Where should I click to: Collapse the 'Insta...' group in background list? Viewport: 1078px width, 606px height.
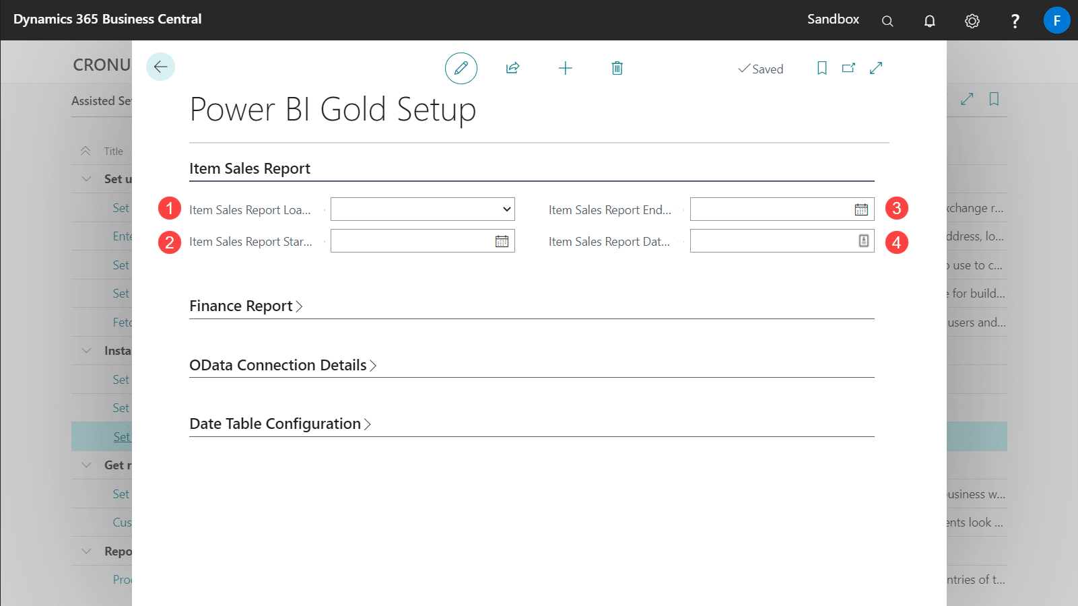click(x=86, y=351)
